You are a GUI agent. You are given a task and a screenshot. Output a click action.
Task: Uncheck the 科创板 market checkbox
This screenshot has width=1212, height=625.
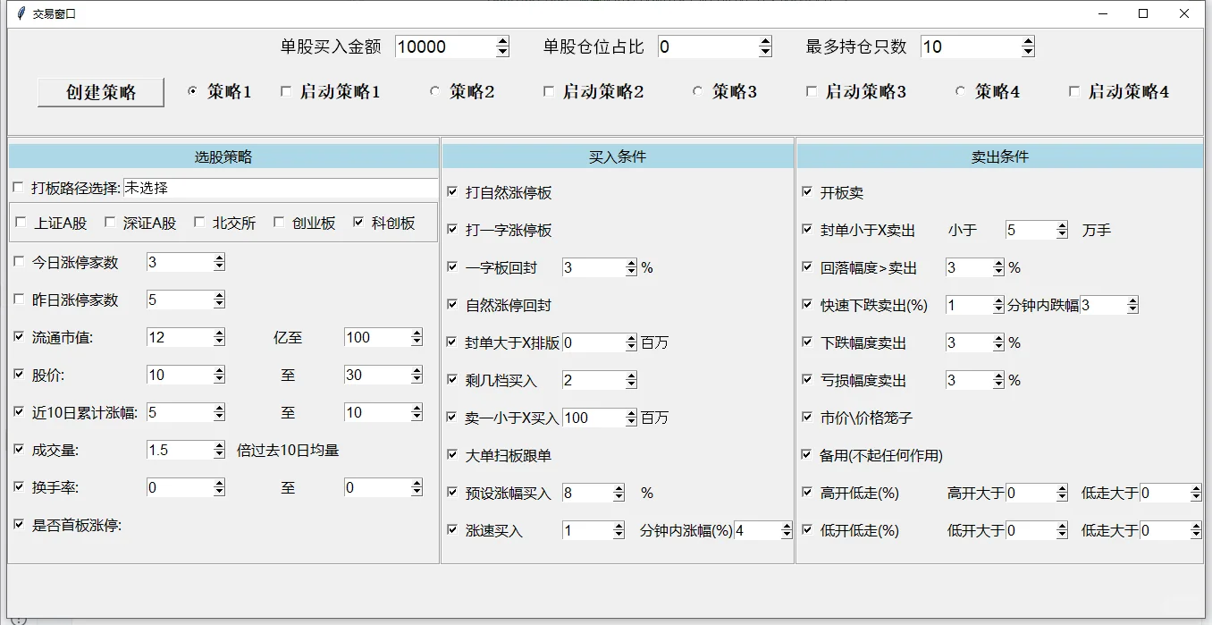coord(358,223)
